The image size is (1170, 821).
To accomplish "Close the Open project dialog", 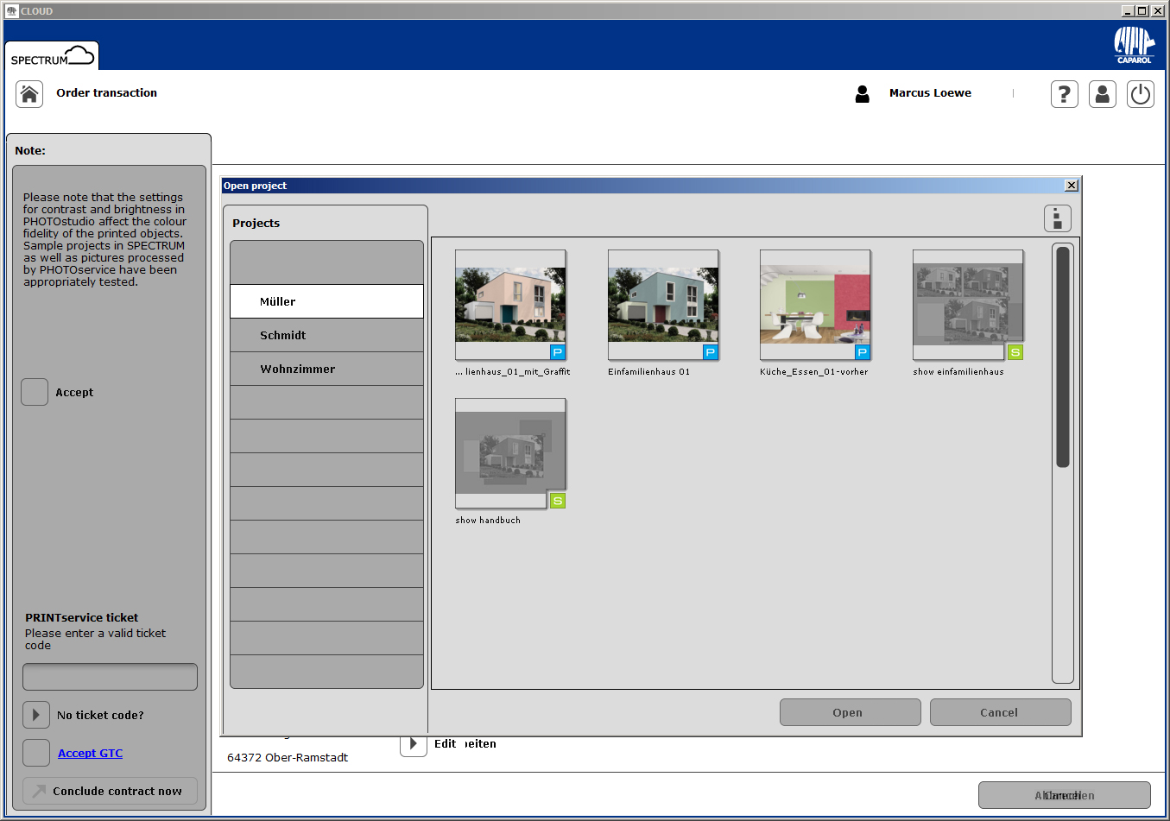I will (1072, 186).
